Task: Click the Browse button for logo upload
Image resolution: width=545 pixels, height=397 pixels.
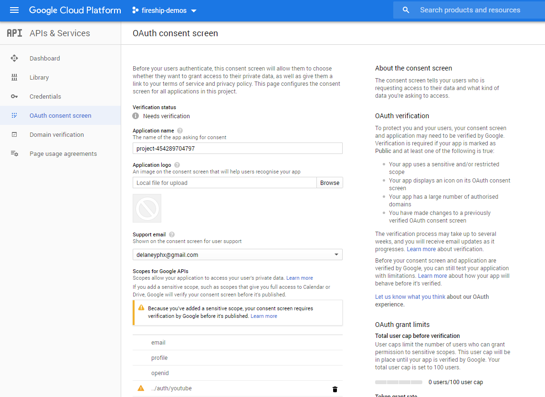Action: tap(330, 182)
